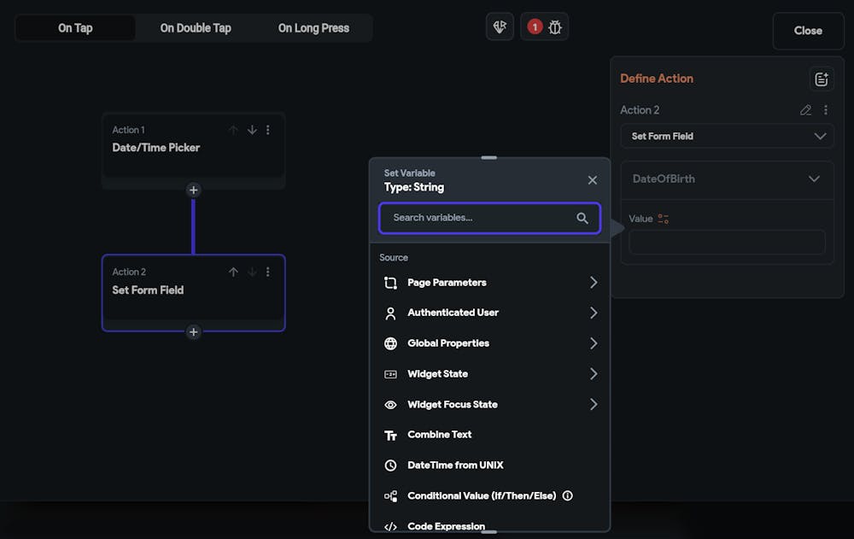Click the variable binding icon next to Value
854x539 pixels.
[x=664, y=219]
